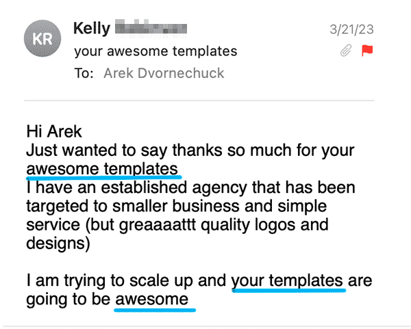
Task: Toggle the red flag on this email
Action: tap(367, 51)
